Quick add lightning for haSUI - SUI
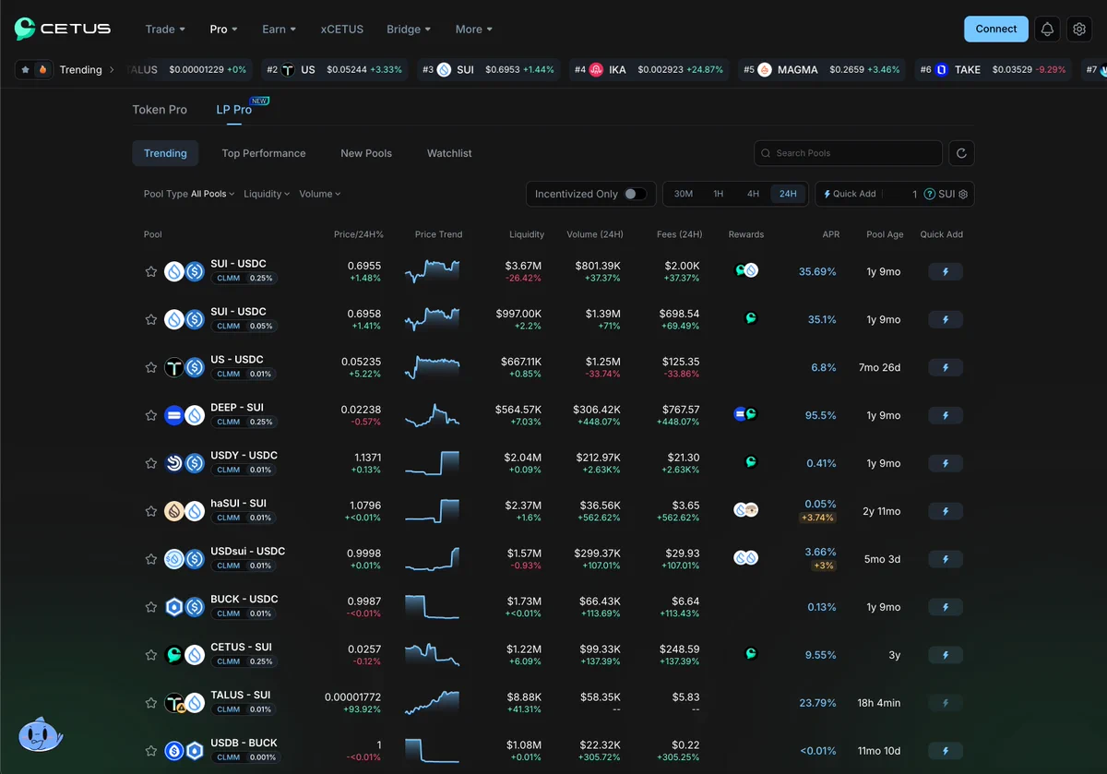1107x774 pixels. tap(945, 511)
